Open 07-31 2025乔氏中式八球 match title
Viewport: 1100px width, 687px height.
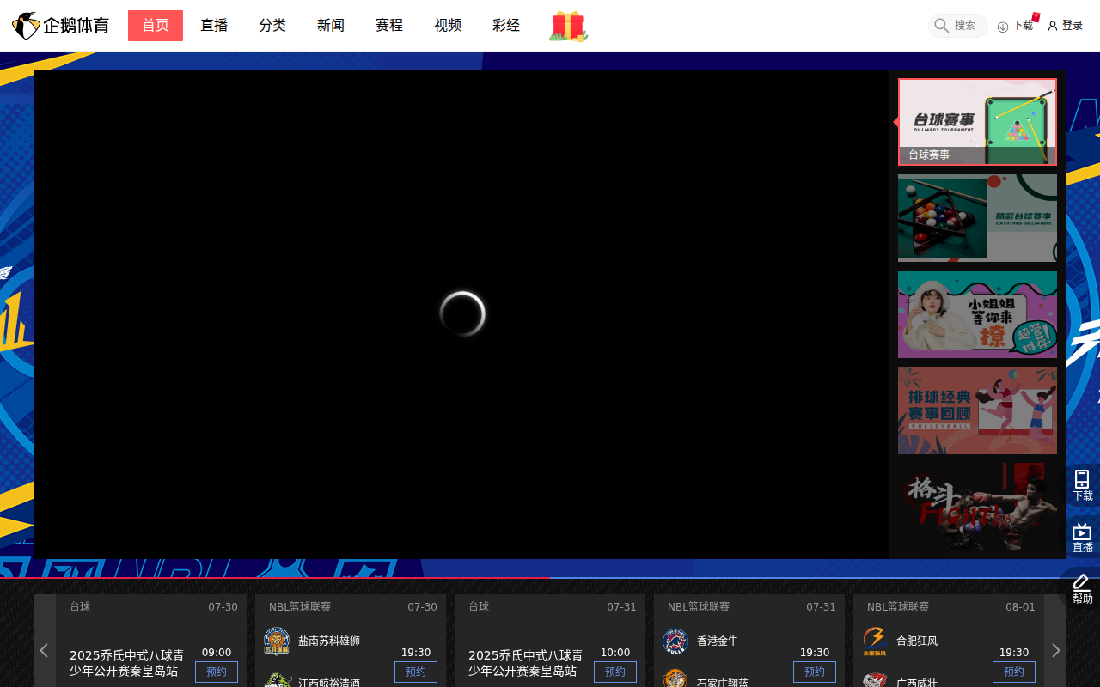[x=526, y=664]
